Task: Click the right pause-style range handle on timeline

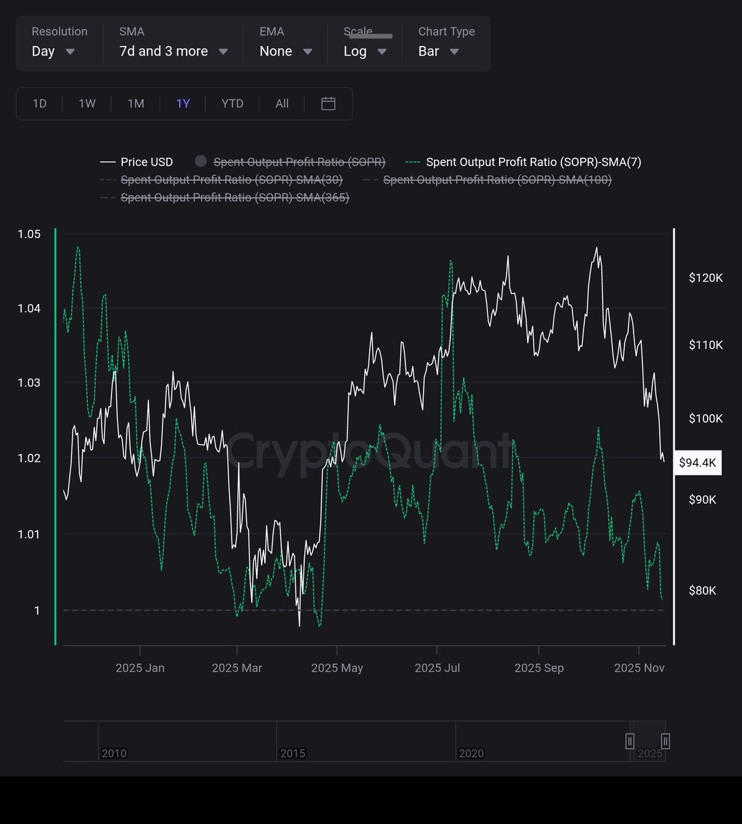Action: (x=664, y=742)
